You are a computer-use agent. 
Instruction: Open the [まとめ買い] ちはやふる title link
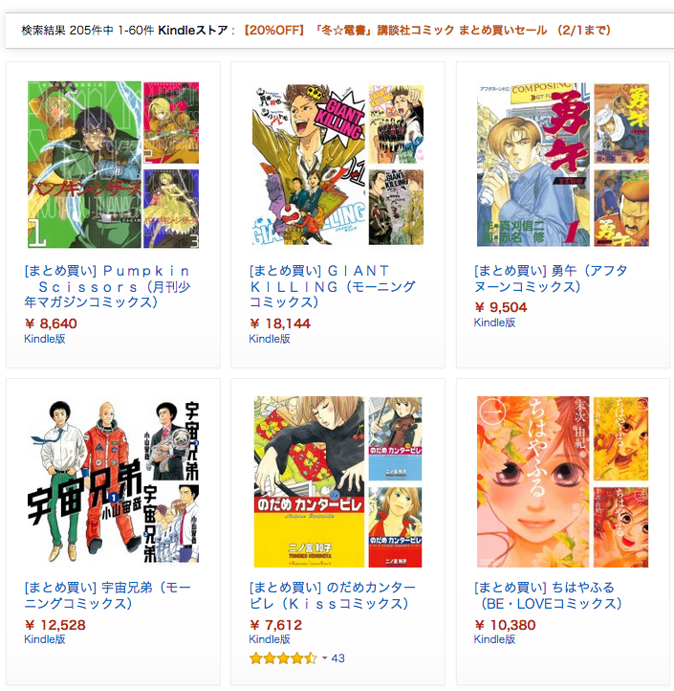[x=548, y=595]
